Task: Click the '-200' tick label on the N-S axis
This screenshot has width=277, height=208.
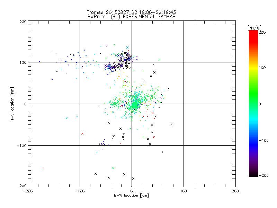Action: [21, 186]
